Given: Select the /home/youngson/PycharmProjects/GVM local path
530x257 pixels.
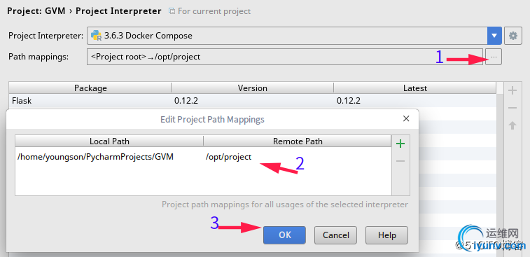Looking at the screenshot, I should [x=95, y=157].
